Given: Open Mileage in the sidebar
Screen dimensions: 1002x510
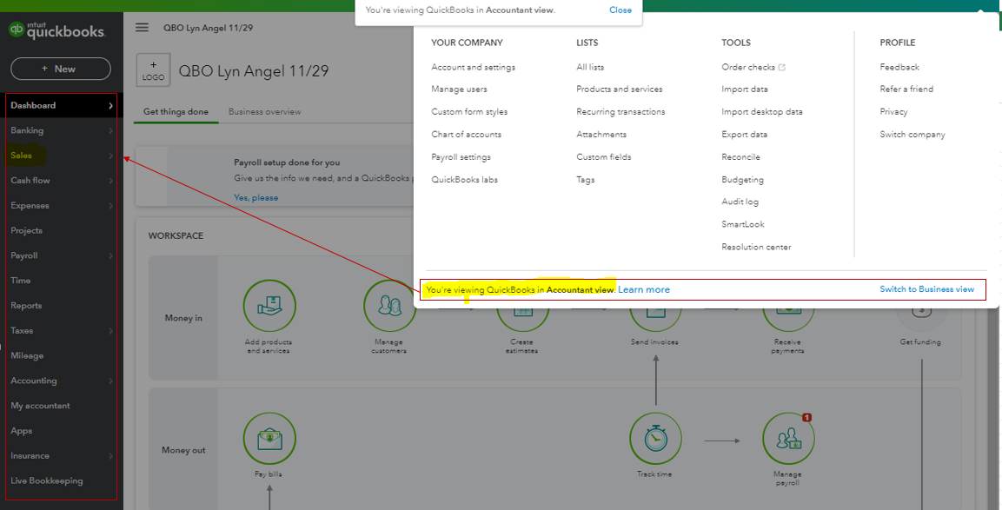Looking at the screenshot, I should (x=27, y=355).
